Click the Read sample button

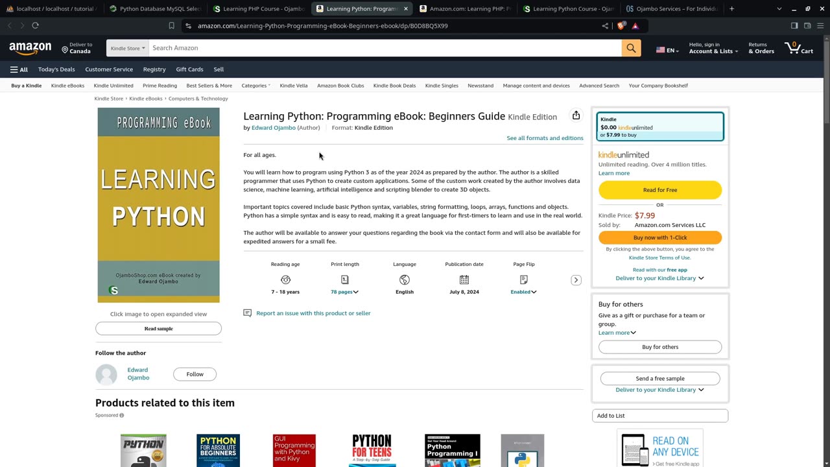(158, 329)
